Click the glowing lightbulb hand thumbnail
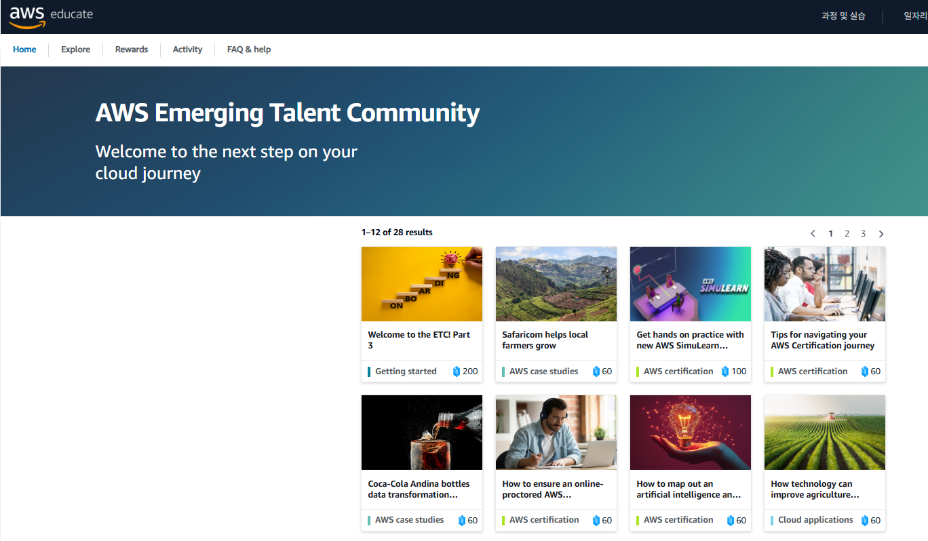The width and height of the screenshot is (928, 541). [x=691, y=433]
